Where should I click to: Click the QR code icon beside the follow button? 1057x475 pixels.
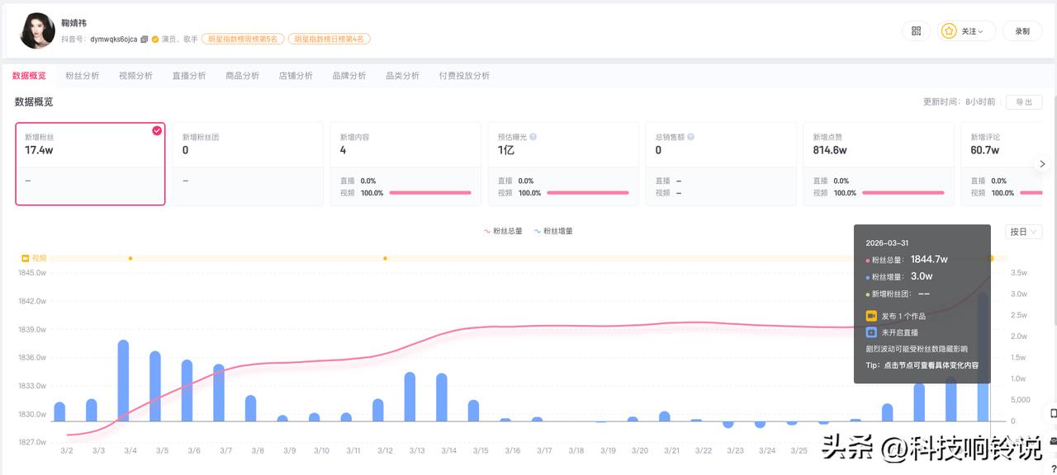[915, 30]
